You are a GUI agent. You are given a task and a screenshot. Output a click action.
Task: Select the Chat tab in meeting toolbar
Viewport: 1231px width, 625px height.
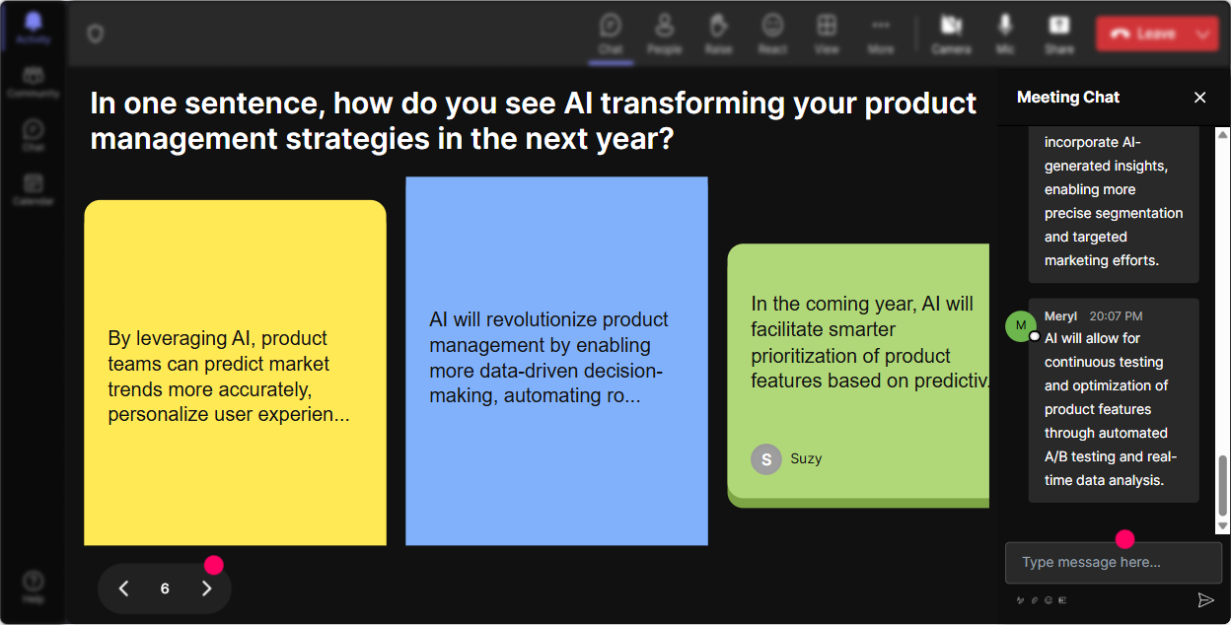611,34
